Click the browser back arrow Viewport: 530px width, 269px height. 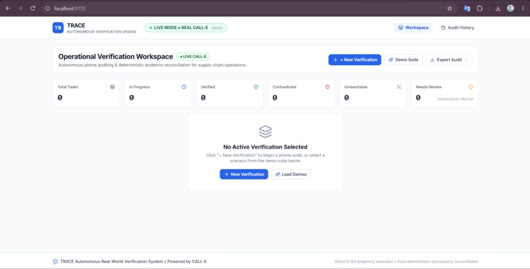8,9
